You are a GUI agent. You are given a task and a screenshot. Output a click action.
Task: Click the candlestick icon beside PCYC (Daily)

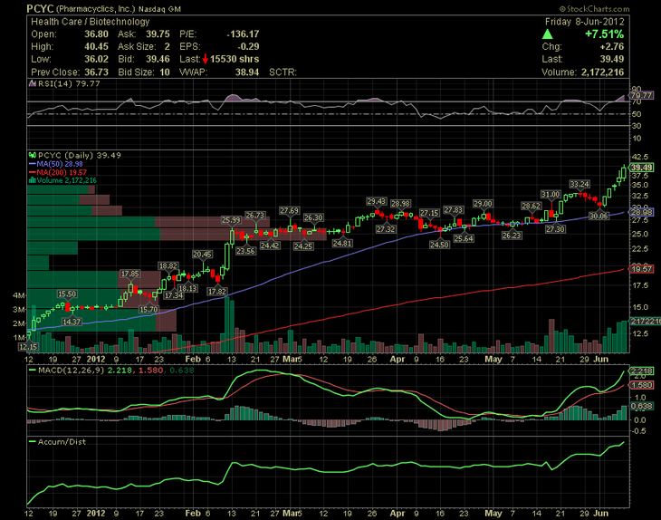[x=32, y=155]
